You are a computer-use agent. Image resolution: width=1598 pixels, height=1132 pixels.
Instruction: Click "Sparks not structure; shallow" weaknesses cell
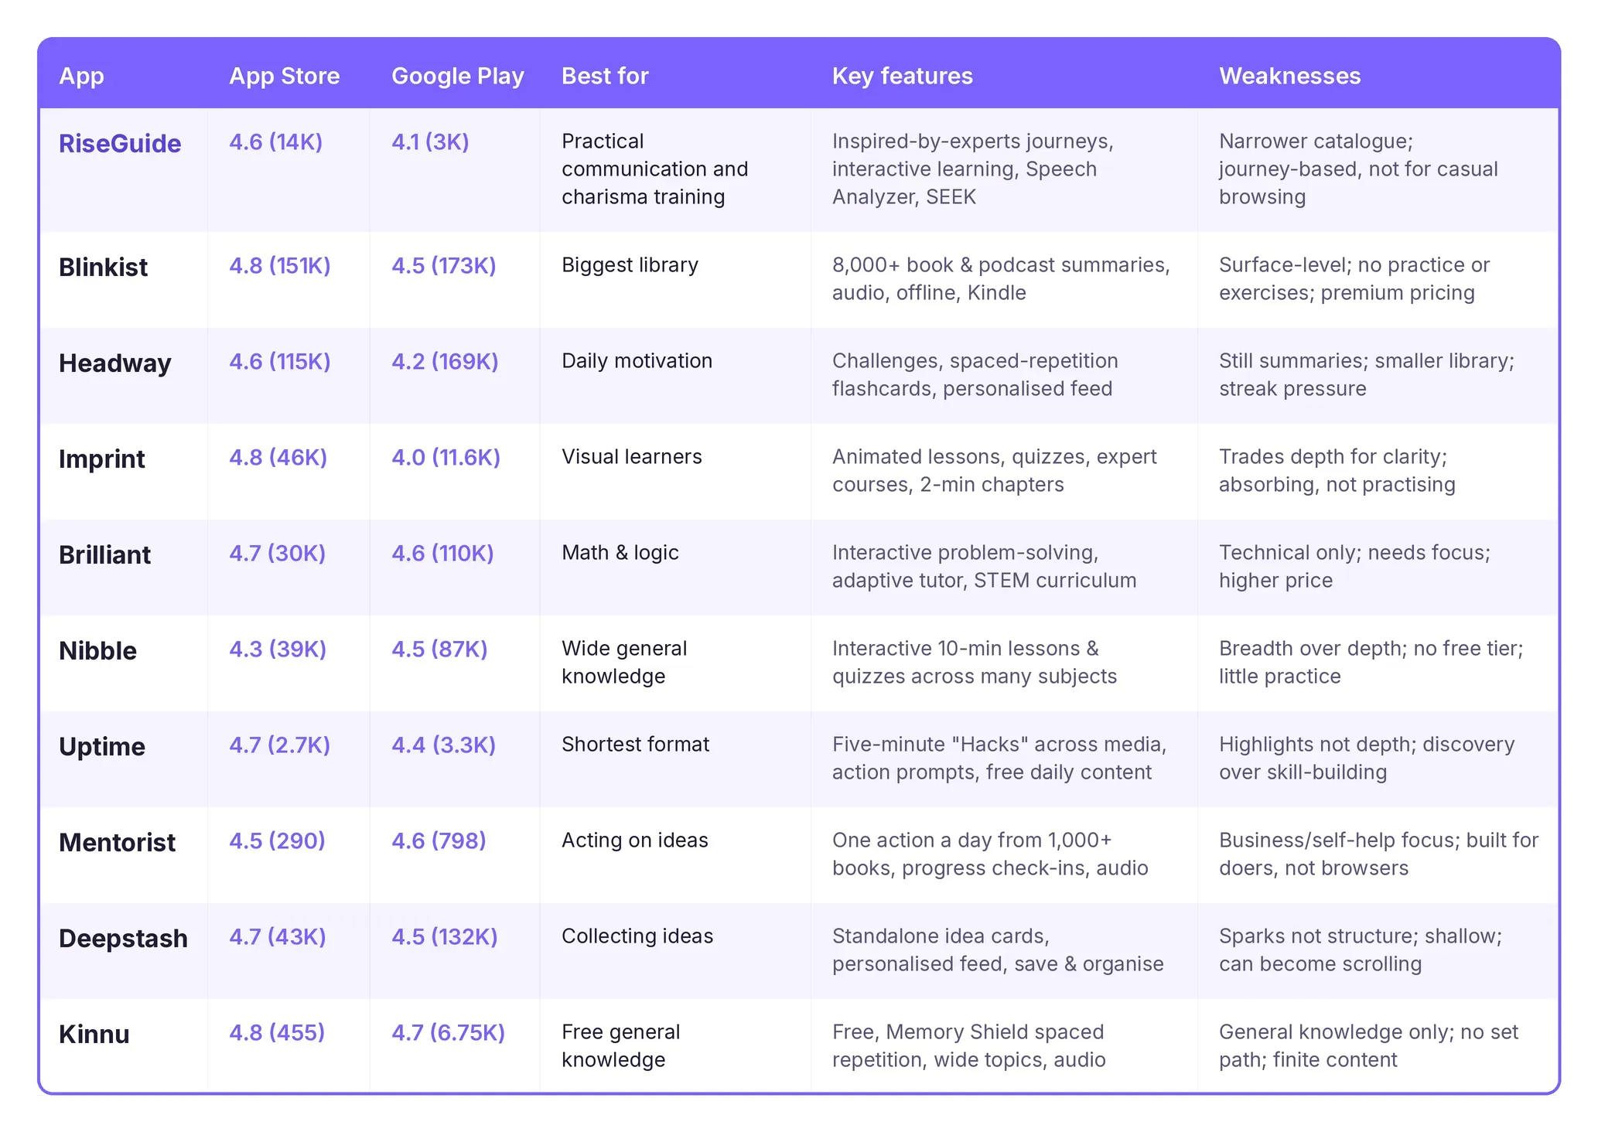coord(1361,950)
